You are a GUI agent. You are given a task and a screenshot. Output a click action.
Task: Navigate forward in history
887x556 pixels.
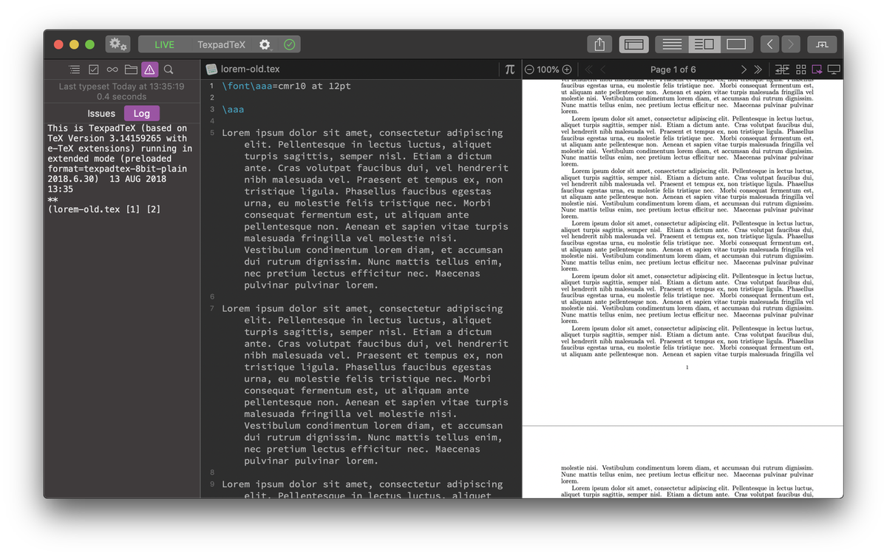coord(791,44)
